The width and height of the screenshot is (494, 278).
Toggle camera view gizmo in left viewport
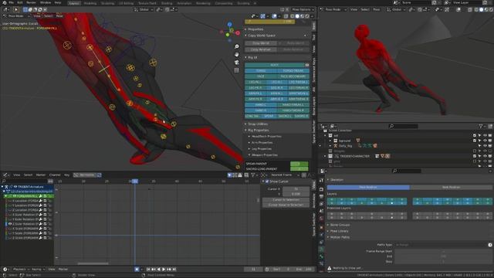237,63
